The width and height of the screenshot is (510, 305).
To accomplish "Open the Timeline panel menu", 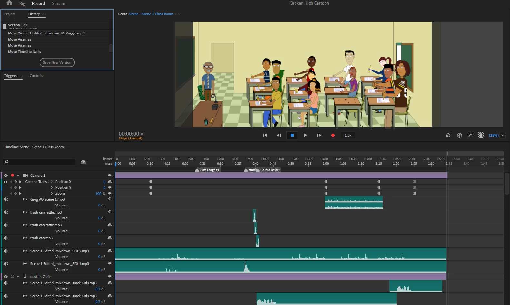I will (68, 147).
